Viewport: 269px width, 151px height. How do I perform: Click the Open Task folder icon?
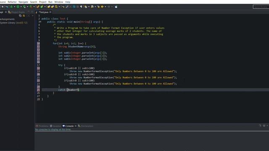click(53, 7)
